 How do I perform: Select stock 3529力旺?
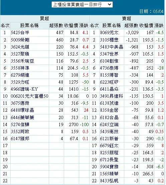pos(20,82)
